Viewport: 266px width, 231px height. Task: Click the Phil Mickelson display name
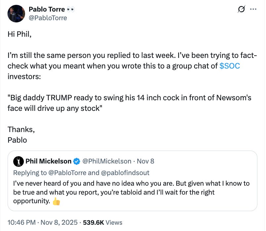(48, 161)
